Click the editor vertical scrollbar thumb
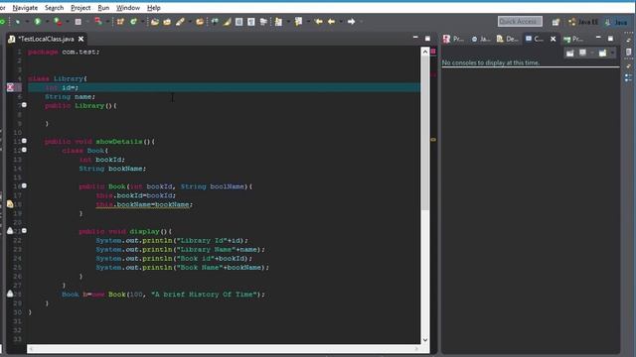The width and height of the screenshot is (636, 357). (x=425, y=134)
